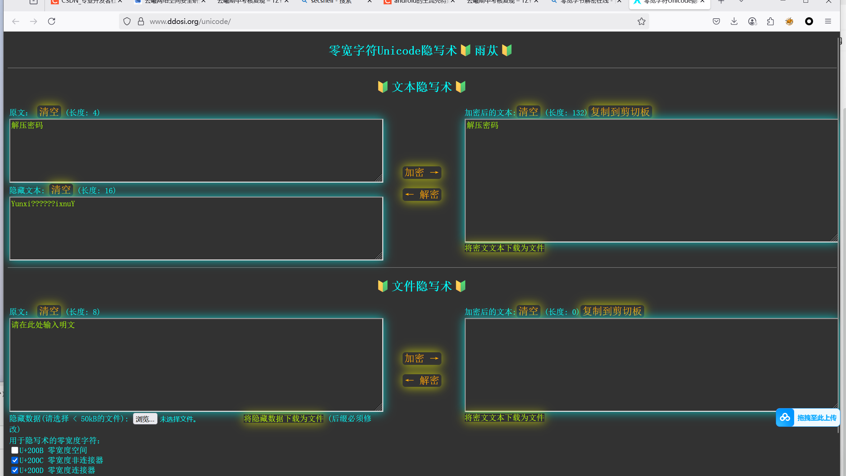
Task: Click the Save to Pocket icon
Action: tap(716, 22)
